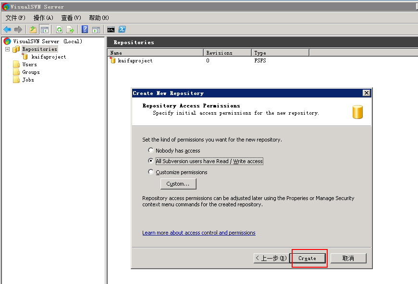Open the 文件(F) menu
Screen dimensions: 418x284
click(x=15, y=18)
